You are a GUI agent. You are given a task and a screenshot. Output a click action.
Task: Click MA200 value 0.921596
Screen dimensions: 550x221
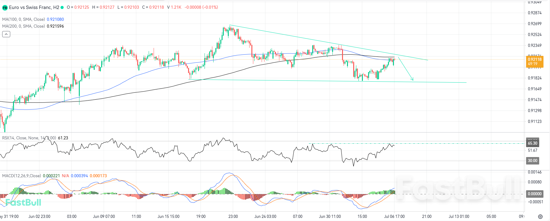click(55, 26)
